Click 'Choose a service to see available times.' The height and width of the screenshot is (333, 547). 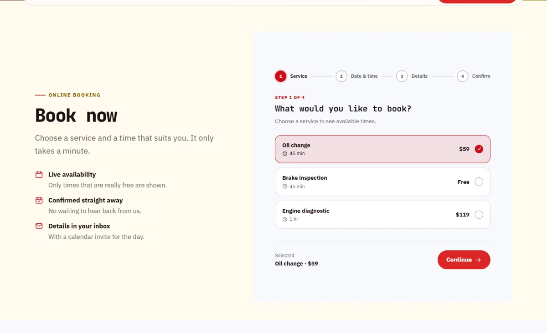click(x=325, y=121)
